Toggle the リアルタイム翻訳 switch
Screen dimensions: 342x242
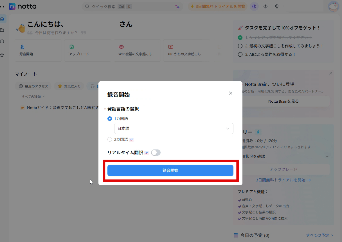click(156, 153)
